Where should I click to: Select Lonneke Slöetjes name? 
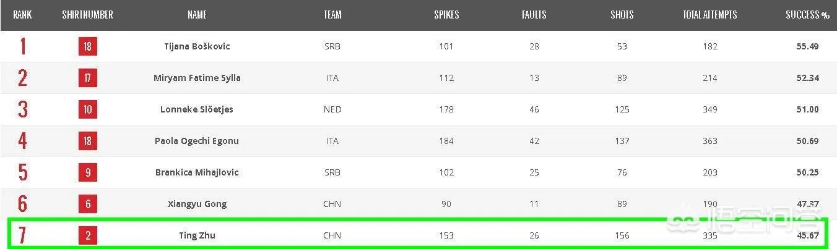pos(197,109)
